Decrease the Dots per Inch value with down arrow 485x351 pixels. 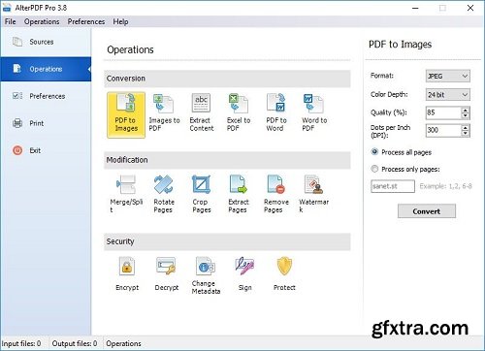tap(465, 134)
